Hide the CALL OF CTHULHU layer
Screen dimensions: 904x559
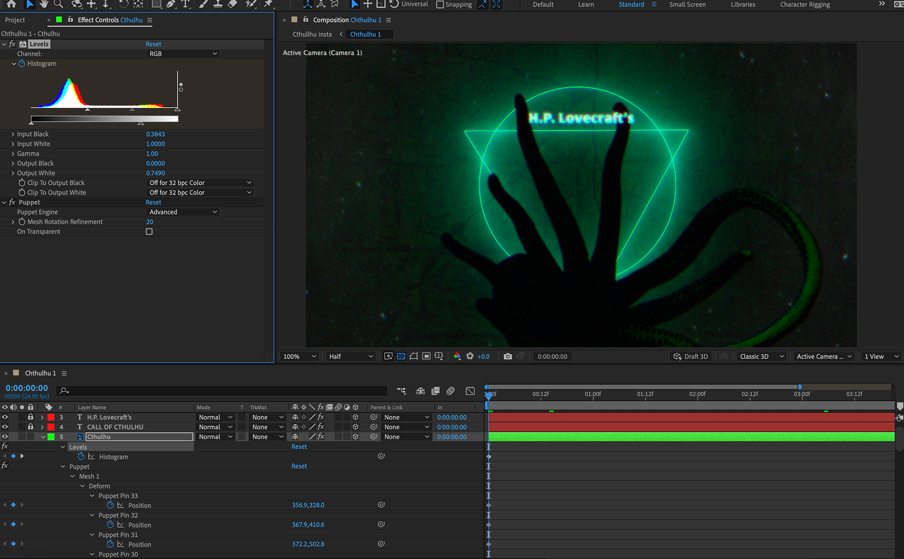pyautogui.click(x=5, y=427)
